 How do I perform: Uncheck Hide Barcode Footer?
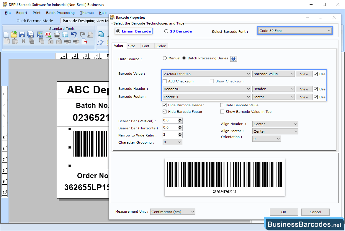(165, 112)
